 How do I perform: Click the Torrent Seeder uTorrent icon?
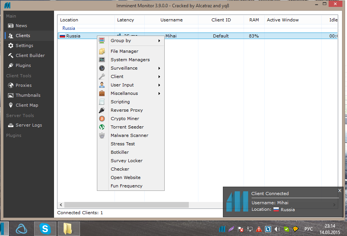coord(102,127)
